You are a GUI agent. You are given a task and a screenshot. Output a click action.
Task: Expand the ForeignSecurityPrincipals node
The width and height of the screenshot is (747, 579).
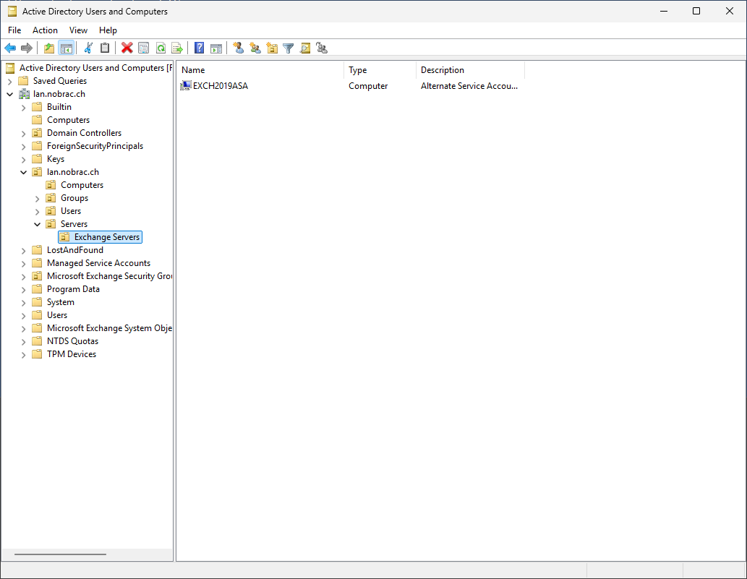(x=23, y=147)
